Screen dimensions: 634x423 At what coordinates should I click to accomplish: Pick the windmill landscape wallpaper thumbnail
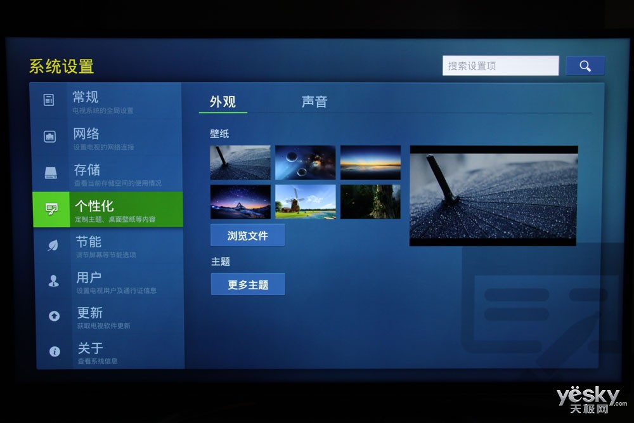[x=305, y=202]
